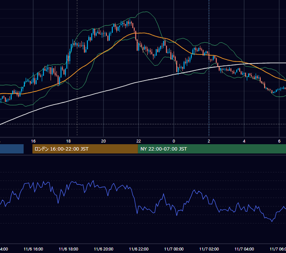Image resolution: width=286 pixels, height=253 pixels.
Task: Click the 11/6 18:00 date label
Action: click(x=69, y=249)
